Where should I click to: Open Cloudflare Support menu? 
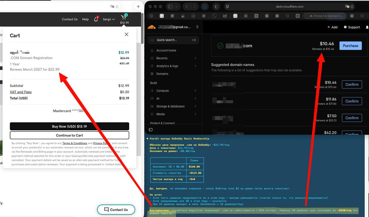pyautogui.click(x=352, y=27)
